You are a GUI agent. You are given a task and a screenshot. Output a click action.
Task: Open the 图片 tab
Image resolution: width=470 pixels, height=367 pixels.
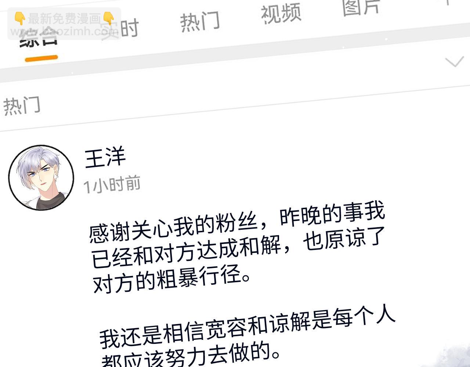pos(361,7)
